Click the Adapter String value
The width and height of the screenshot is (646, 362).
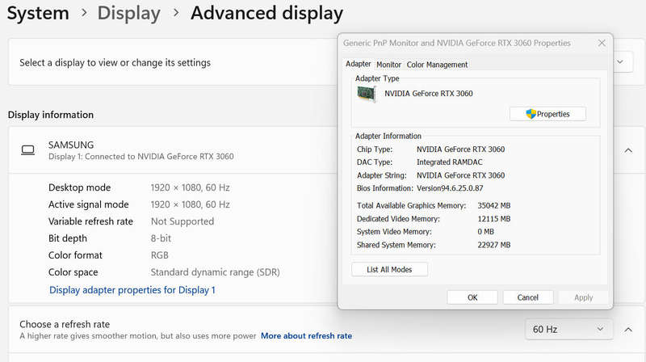[x=460, y=175]
